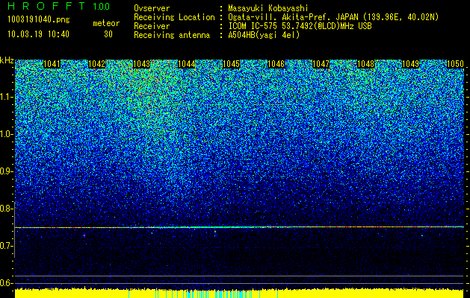
Task: Click the meteor count label
Action: click(x=106, y=24)
